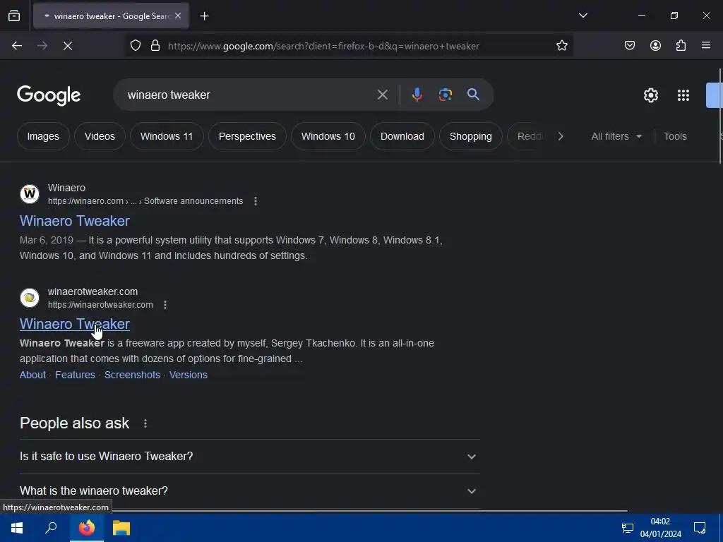The image size is (723, 542).
Task: Open the All filters dropdown
Action: (x=616, y=136)
